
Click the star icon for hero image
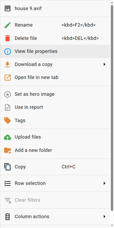pos(7,94)
